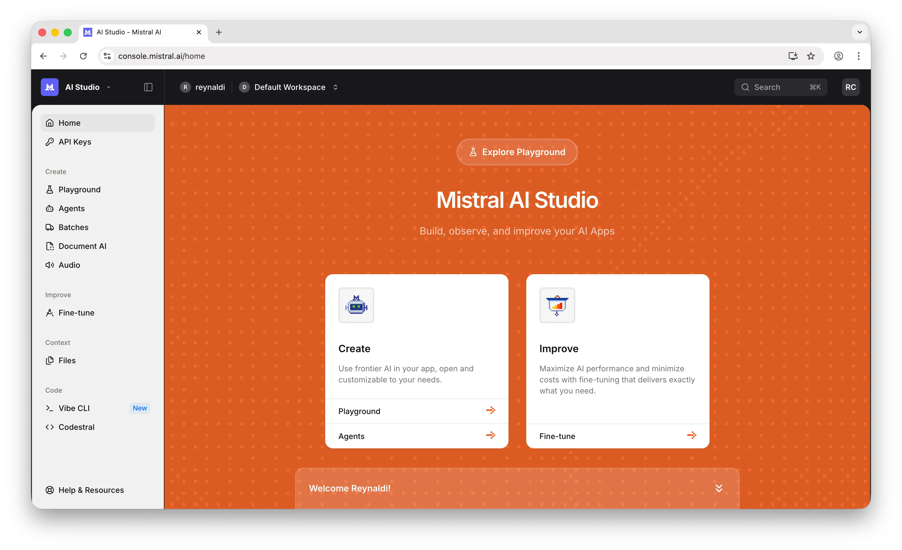Open the Batches page
Image resolution: width=902 pixels, height=550 pixels.
[73, 227]
